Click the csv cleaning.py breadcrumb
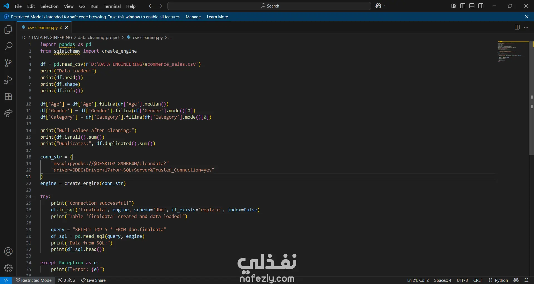This screenshot has width=534, height=284. (x=148, y=37)
